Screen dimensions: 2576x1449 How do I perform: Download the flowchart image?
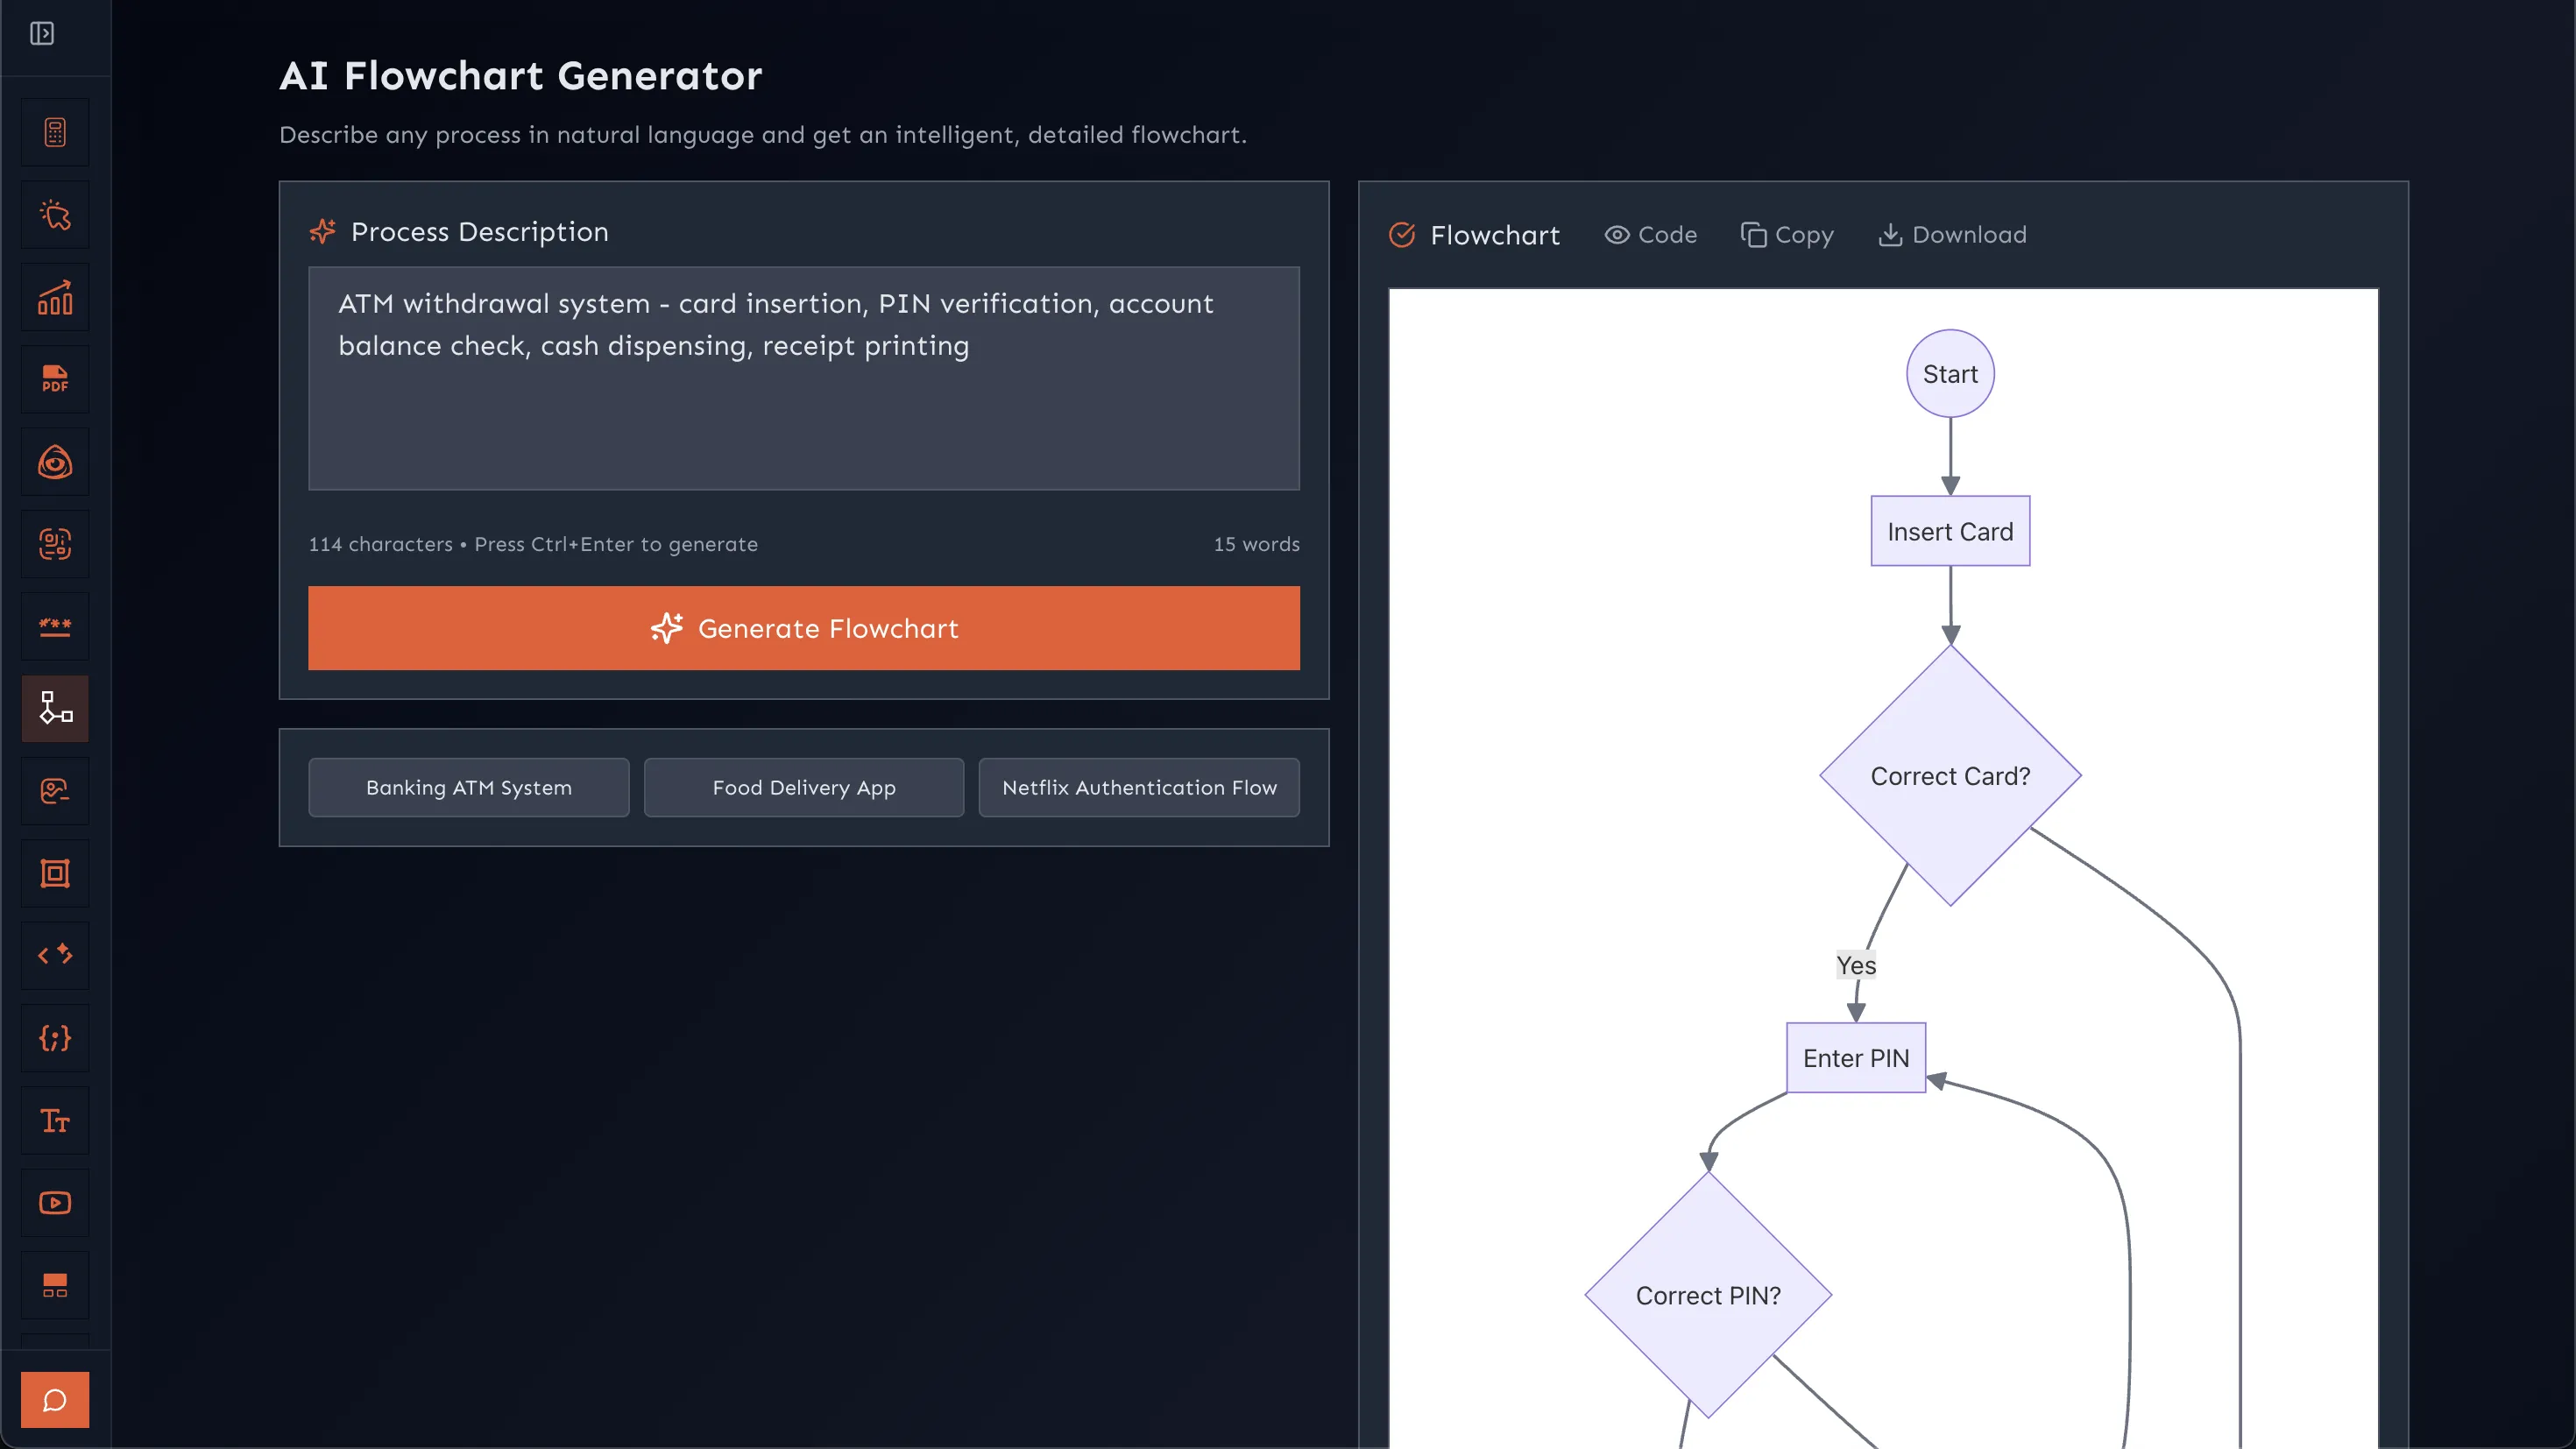pos(1952,235)
